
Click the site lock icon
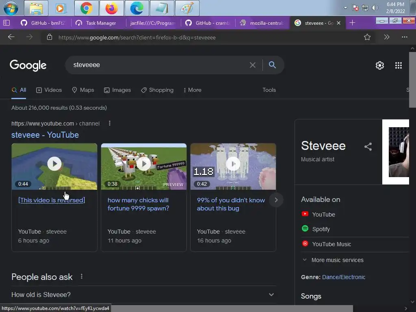(50, 37)
